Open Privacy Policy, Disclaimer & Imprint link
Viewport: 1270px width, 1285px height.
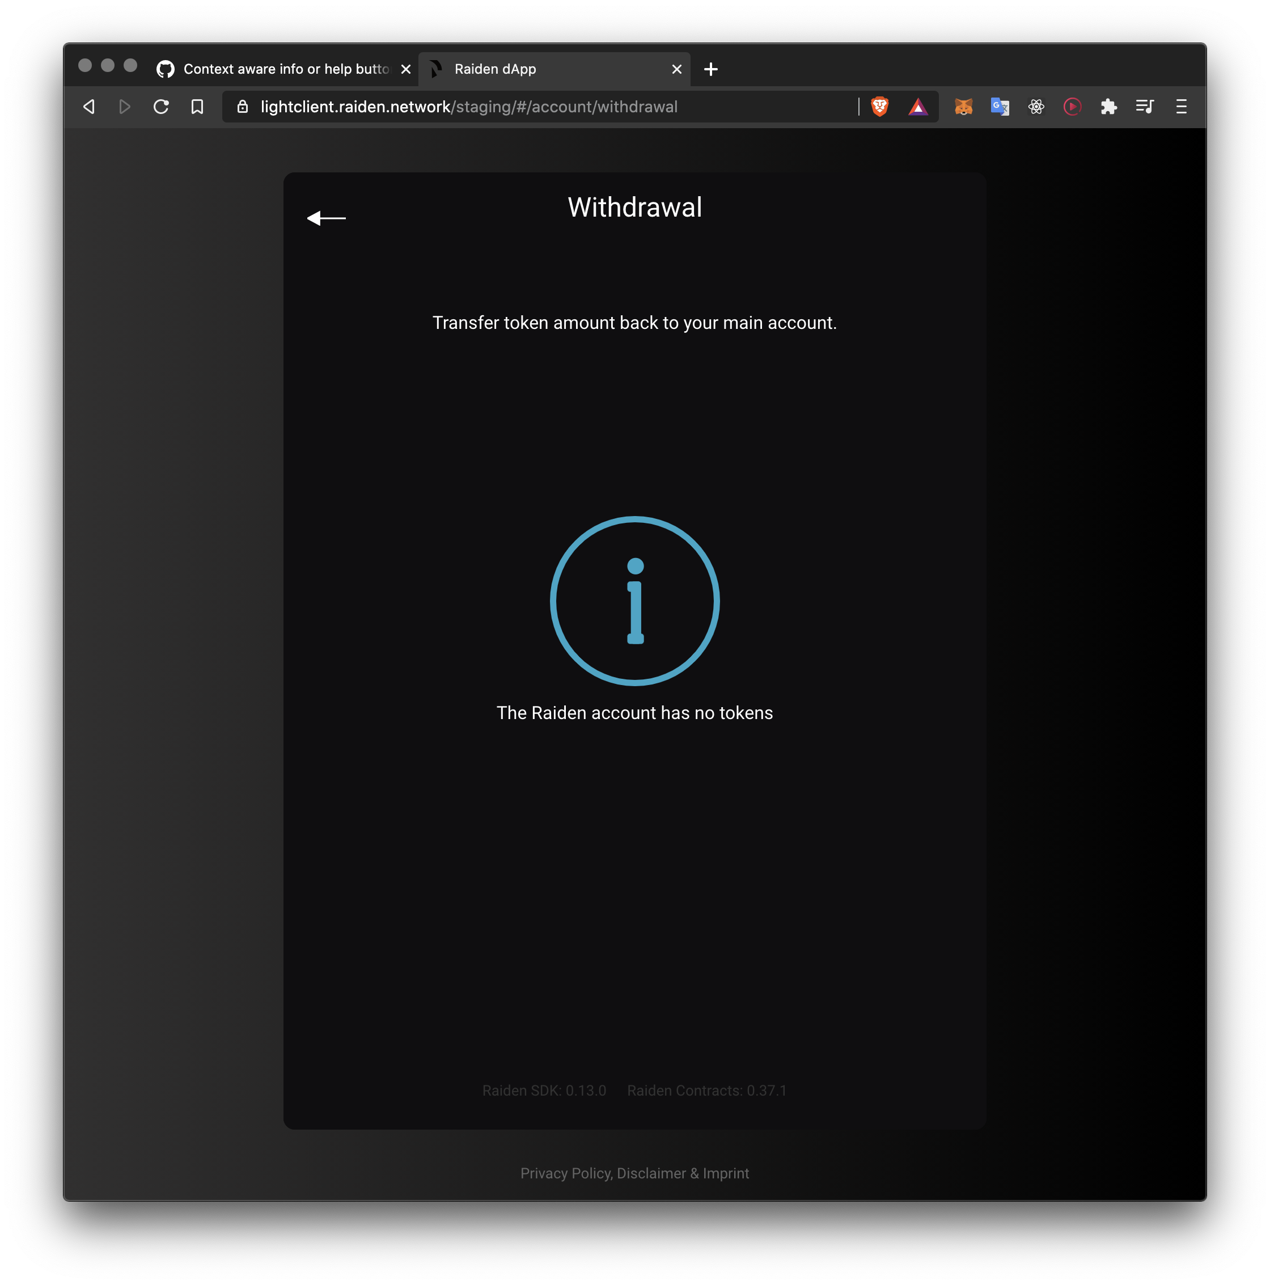634,1173
